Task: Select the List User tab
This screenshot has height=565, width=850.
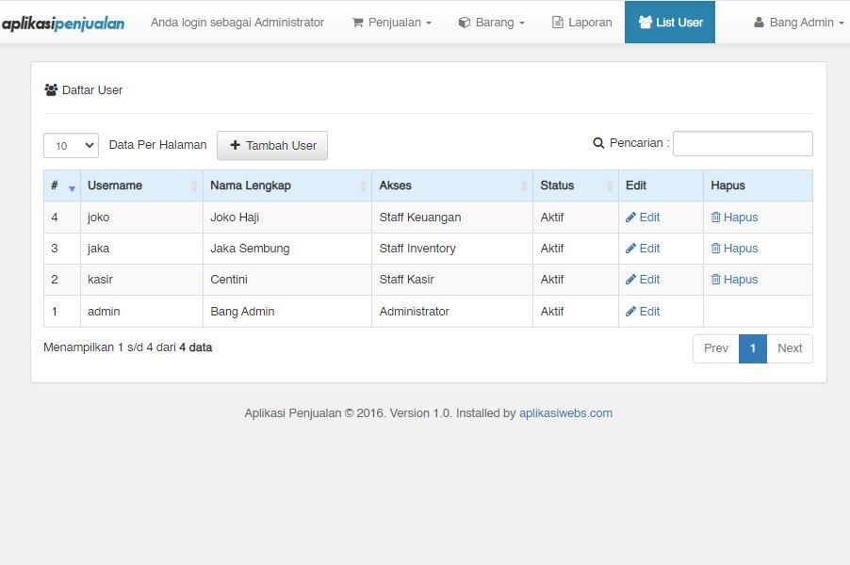Action: (x=670, y=23)
